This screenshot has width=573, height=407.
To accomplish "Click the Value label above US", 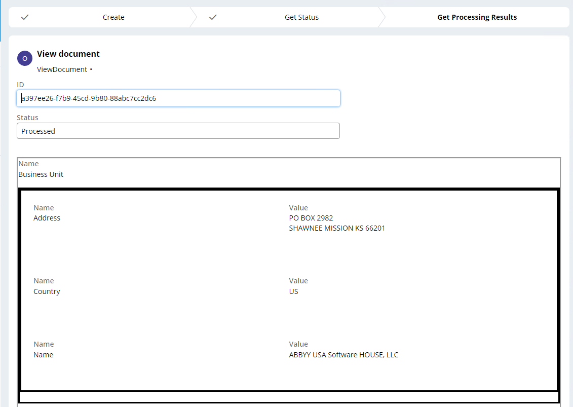I will [298, 281].
